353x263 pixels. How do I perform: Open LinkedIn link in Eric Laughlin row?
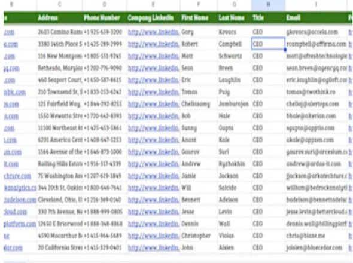pyautogui.click(x=154, y=80)
